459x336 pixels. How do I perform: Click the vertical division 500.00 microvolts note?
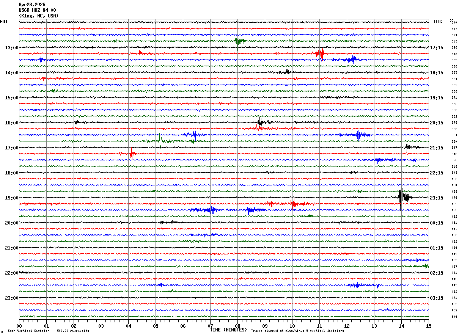pos(49,331)
